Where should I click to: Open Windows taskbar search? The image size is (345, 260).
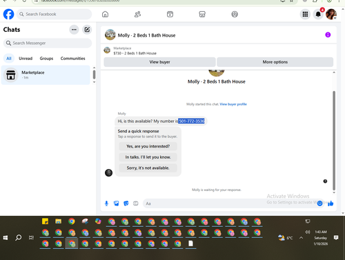[x=19, y=238]
